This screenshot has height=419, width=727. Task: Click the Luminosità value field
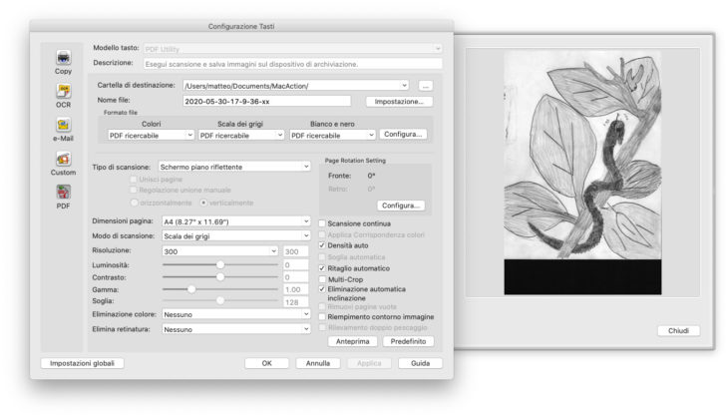pos(295,265)
